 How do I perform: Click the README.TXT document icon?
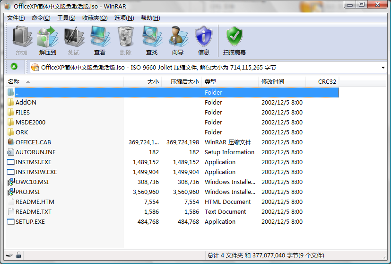click(x=11, y=211)
